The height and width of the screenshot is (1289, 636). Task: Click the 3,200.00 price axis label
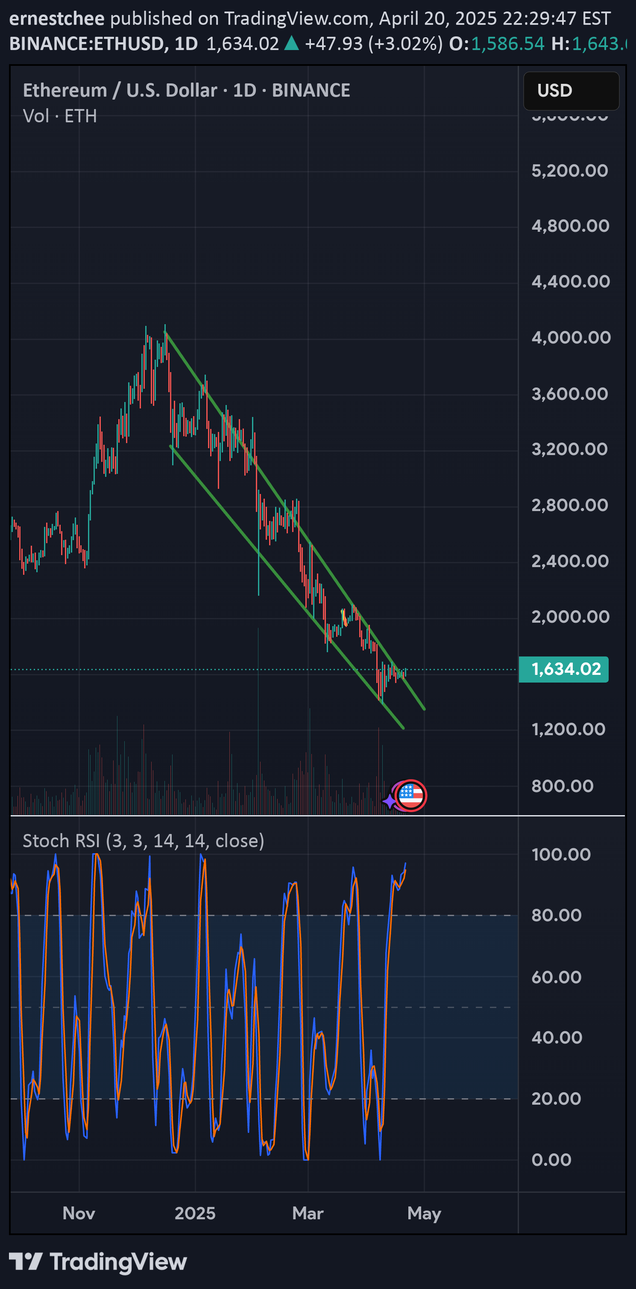pyautogui.click(x=569, y=449)
